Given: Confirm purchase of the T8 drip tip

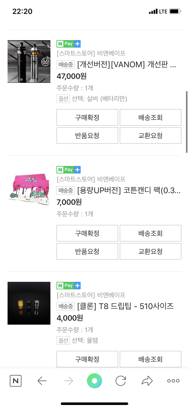Looking at the screenshot, I should pos(87,359).
